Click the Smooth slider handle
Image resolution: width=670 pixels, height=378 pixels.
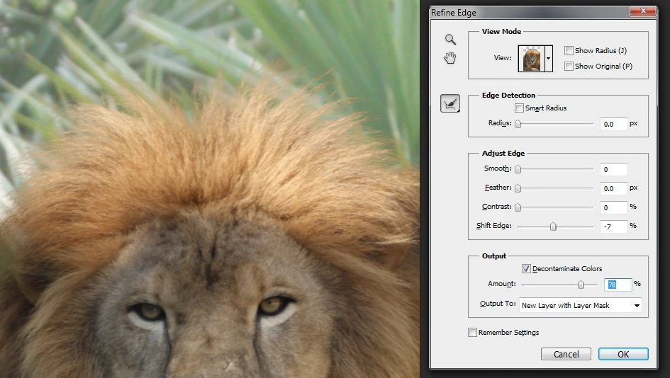point(518,169)
